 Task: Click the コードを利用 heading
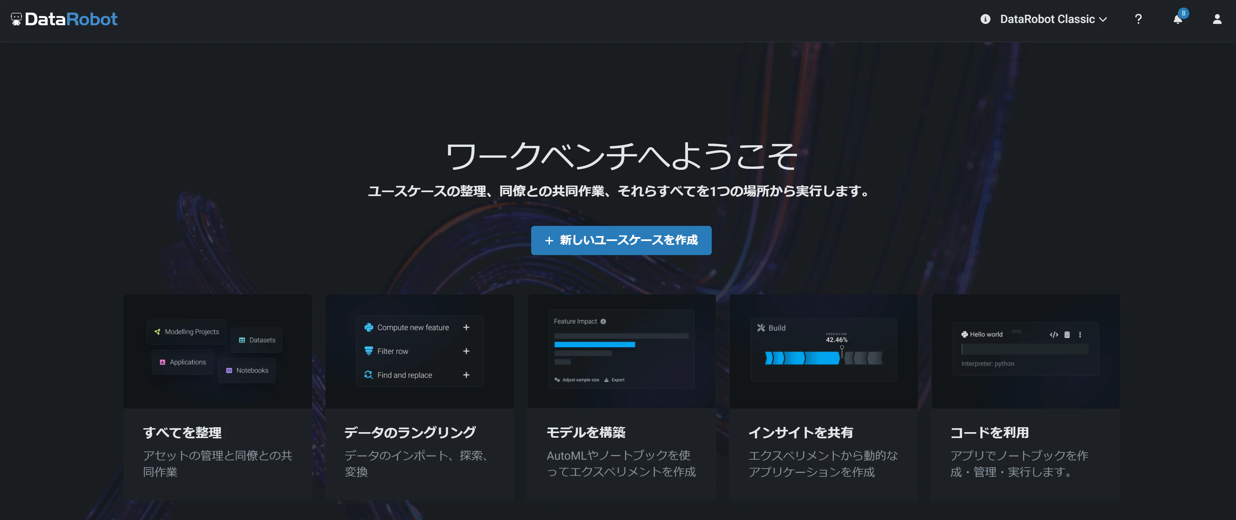tap(989, 432)
